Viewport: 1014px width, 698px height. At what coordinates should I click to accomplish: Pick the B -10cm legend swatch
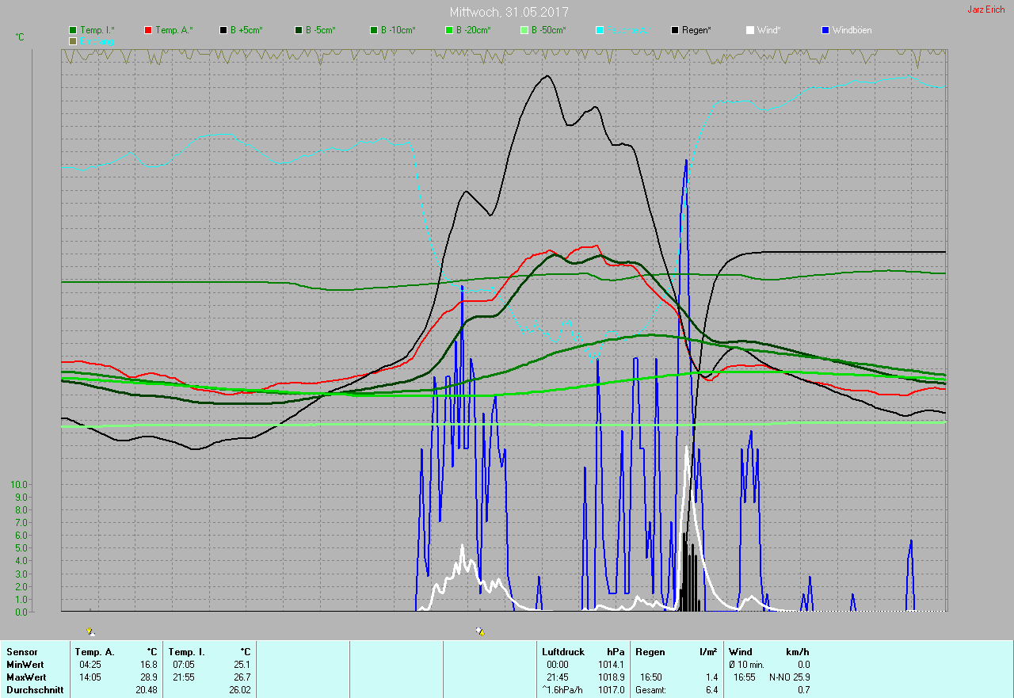point(374,30)
